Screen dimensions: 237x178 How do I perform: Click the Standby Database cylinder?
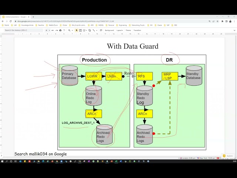pyautogui.click(x=194, y=76)
